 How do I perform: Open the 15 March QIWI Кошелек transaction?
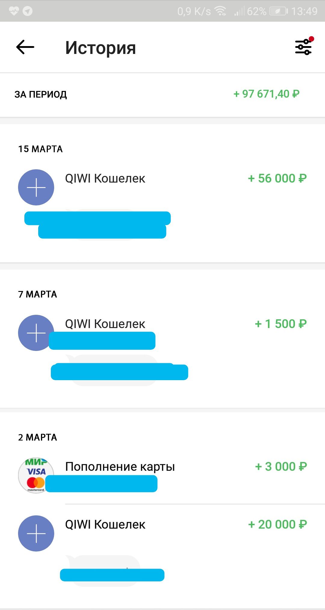coord(105,179)
